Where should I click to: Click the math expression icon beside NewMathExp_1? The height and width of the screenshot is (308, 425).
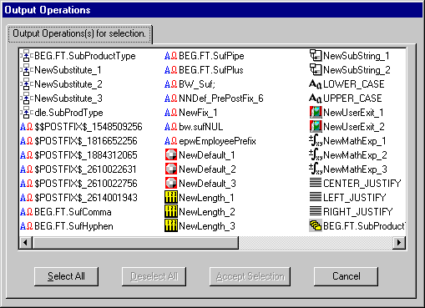click(316, 141)
